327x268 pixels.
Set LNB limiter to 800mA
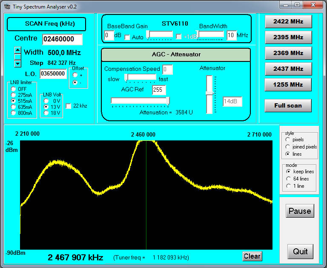[x=13, y=113]
